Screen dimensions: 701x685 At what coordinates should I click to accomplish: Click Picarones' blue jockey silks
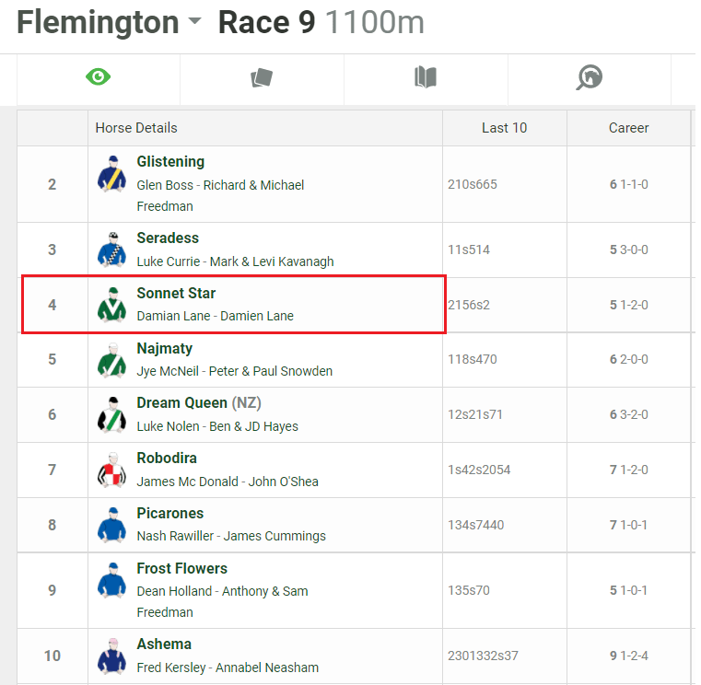click(111, 525)
